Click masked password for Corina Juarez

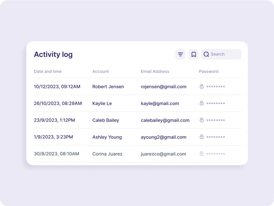coord(216,154)
